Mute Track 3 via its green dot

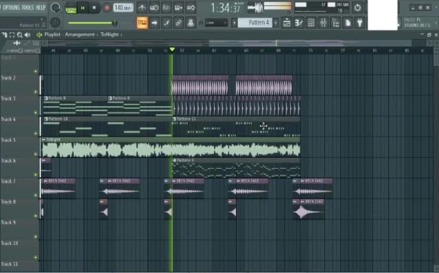pos(36,112)
